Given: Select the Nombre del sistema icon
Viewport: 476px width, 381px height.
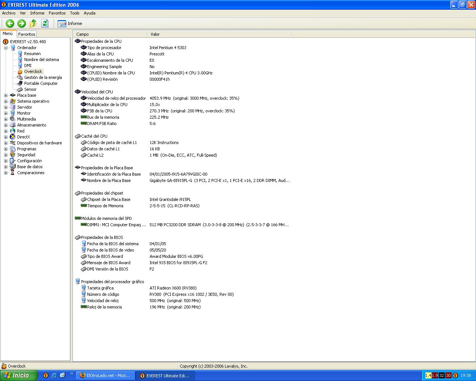Looking at the screenshot, I should (20, 60).
